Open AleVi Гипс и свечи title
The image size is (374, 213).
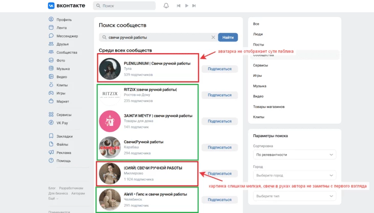click(x=155, y=194)
